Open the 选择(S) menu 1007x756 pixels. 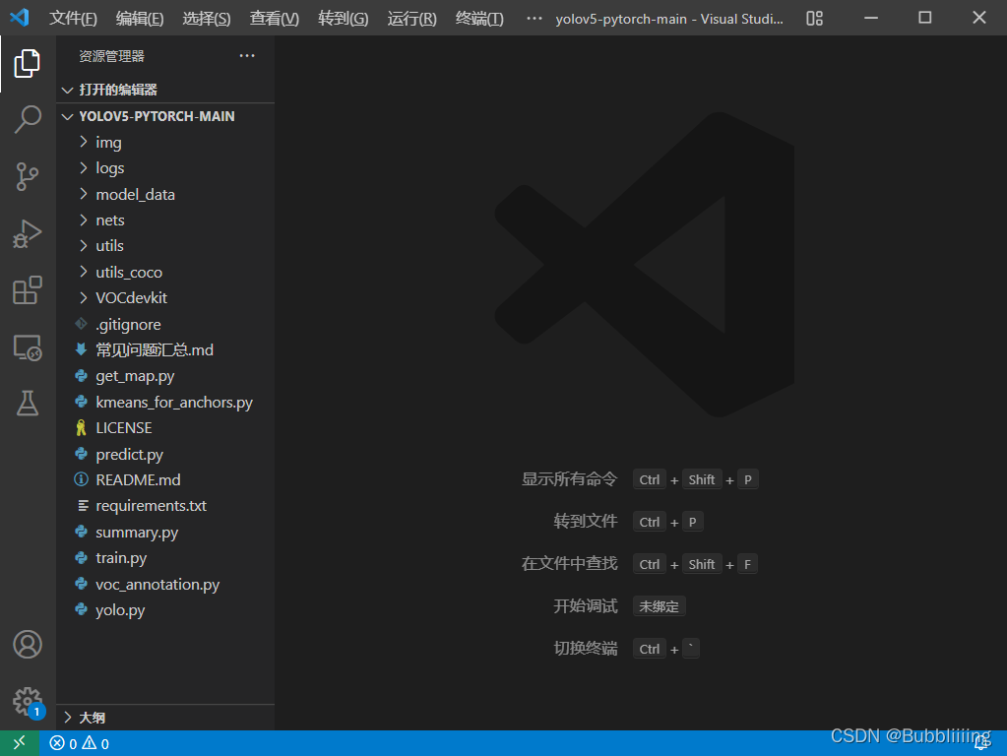click(x=206, y=18)
